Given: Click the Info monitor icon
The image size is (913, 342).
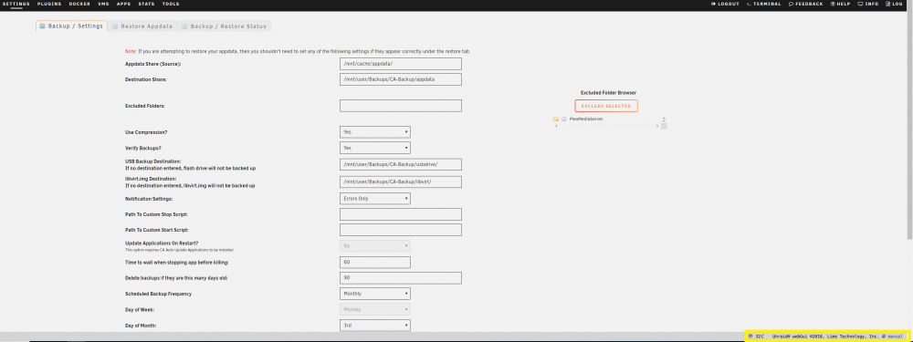Looking at the screenshot, I should (x=861, y=4).
